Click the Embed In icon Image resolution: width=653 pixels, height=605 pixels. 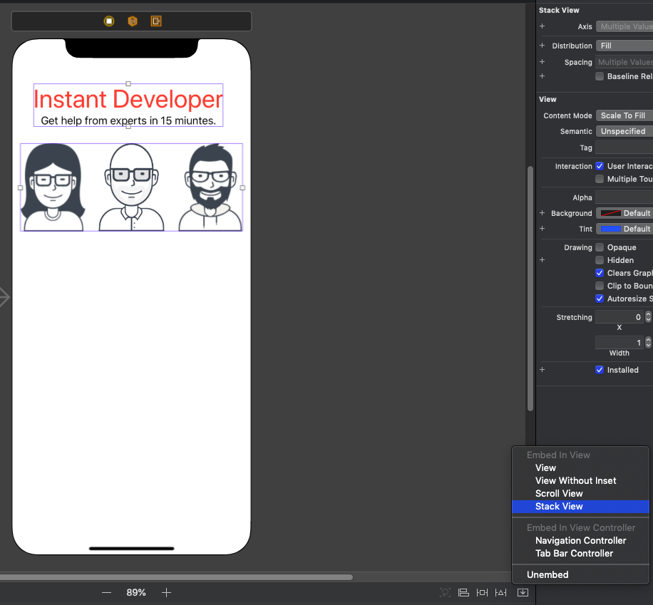pyautogui.click(x=523, y=592)
